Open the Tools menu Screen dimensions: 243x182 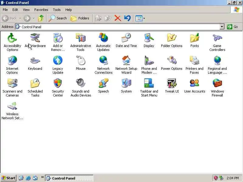pyautogui.click(x=57, y=10)
